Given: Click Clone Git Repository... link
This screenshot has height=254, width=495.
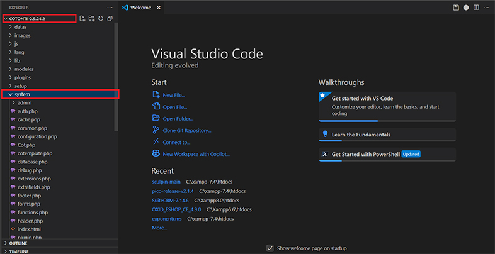Looking at the screenshot, I should [x=187, y=131].
